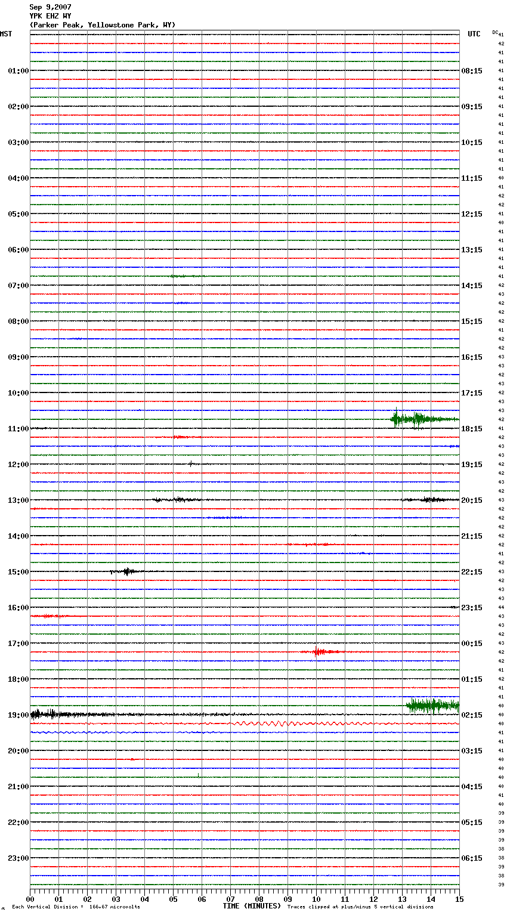
Task: Select the 21:00 MST row label
Action: tap(18, 787)
